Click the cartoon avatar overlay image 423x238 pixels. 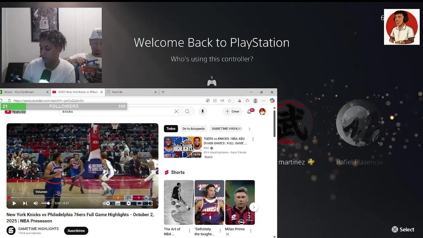pyautogui.click(x=402, y=27)
